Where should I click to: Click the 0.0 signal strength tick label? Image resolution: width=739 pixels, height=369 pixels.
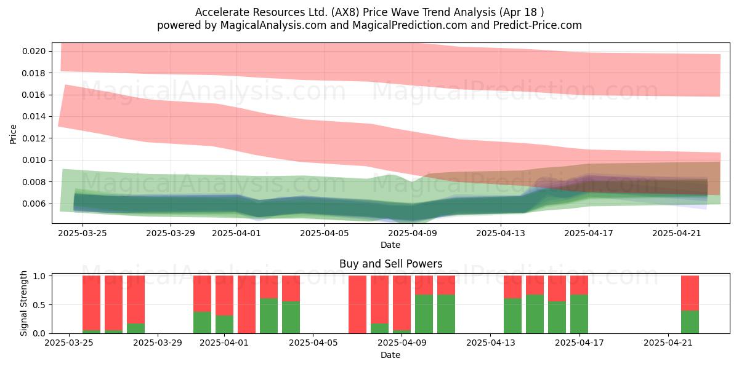click(x=41, y=333)
